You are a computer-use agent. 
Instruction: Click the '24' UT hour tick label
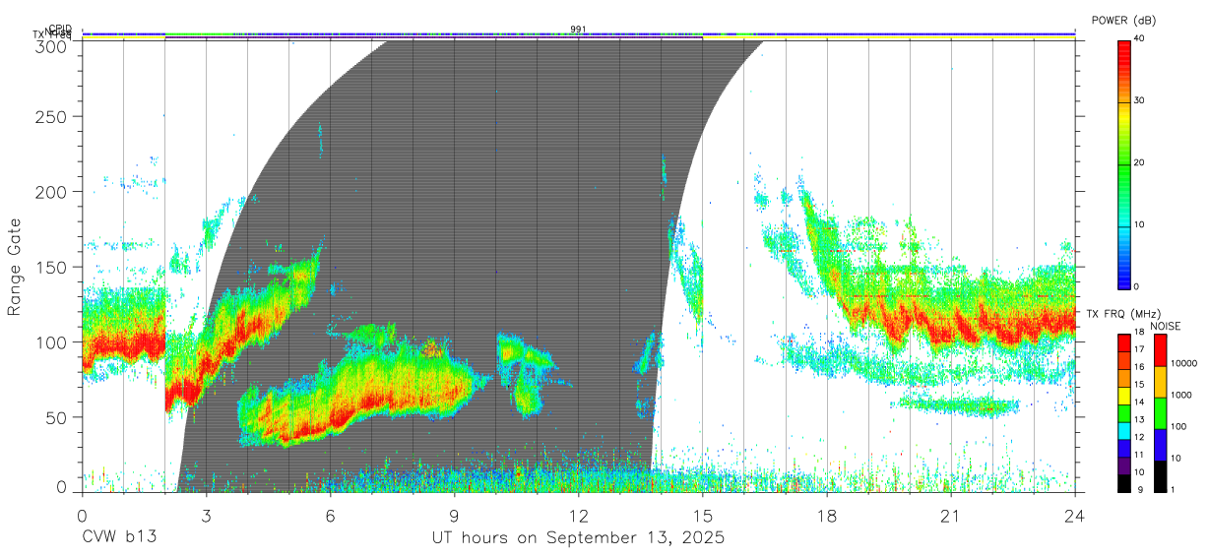tap(1075, 515)
